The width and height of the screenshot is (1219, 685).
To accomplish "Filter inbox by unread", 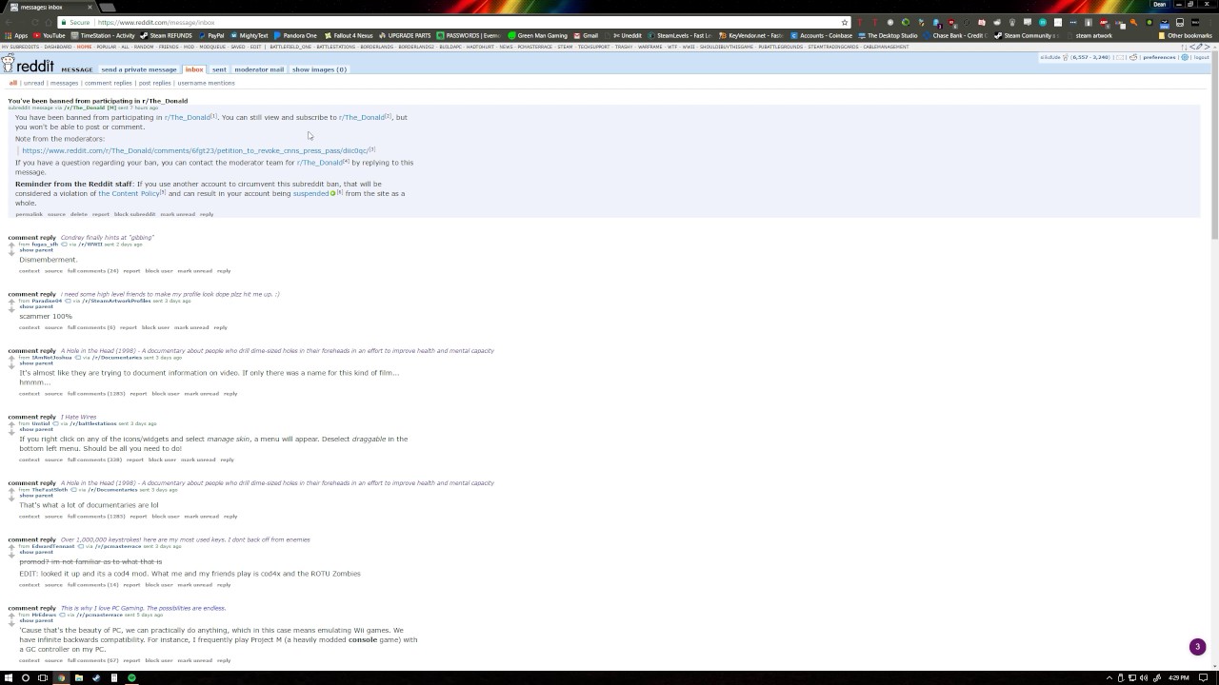I will tap(33, 83).
